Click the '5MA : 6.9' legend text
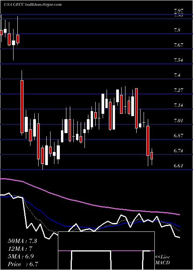The image size is (193, 270). [x=22, y=256]
